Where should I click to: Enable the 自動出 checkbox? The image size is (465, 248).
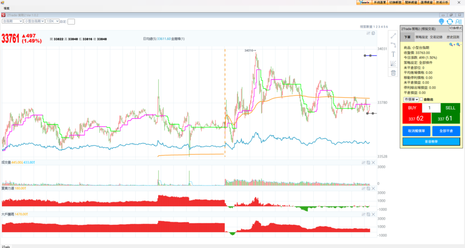[x=421, y=99]
